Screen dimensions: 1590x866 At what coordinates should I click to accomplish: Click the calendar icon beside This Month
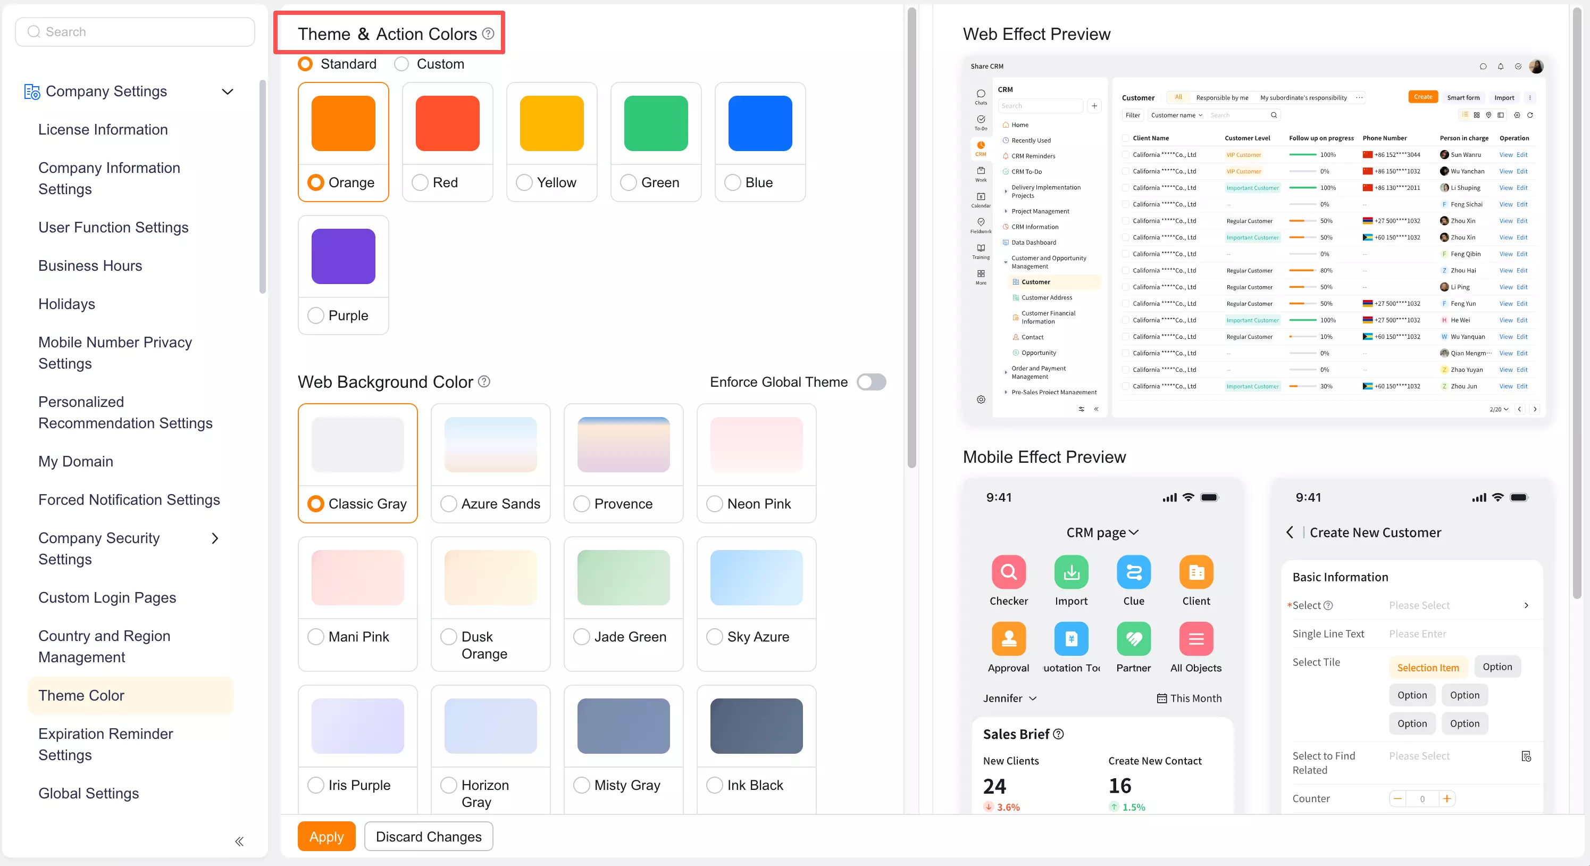[1161, 698]
